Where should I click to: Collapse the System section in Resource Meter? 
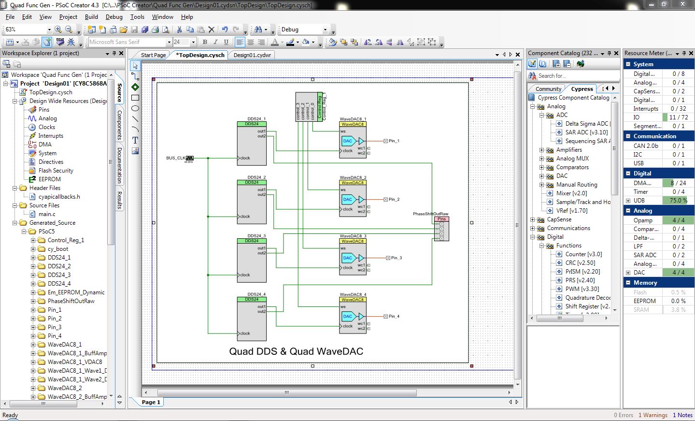point(628,64)
